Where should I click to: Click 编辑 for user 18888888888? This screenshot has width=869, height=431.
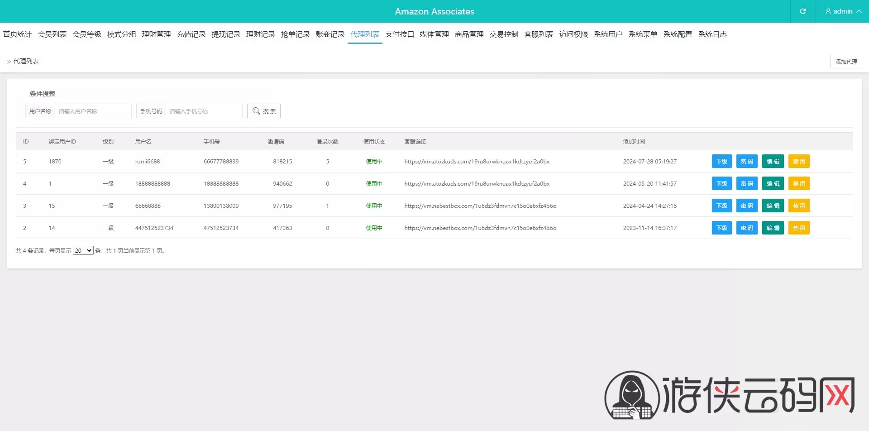[x=773, y=183]
